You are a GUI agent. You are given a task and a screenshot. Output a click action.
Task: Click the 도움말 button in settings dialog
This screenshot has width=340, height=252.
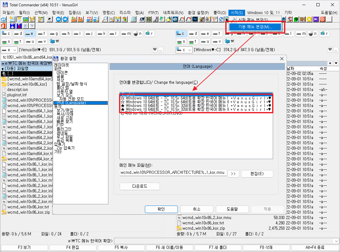(x=232, y=209)
